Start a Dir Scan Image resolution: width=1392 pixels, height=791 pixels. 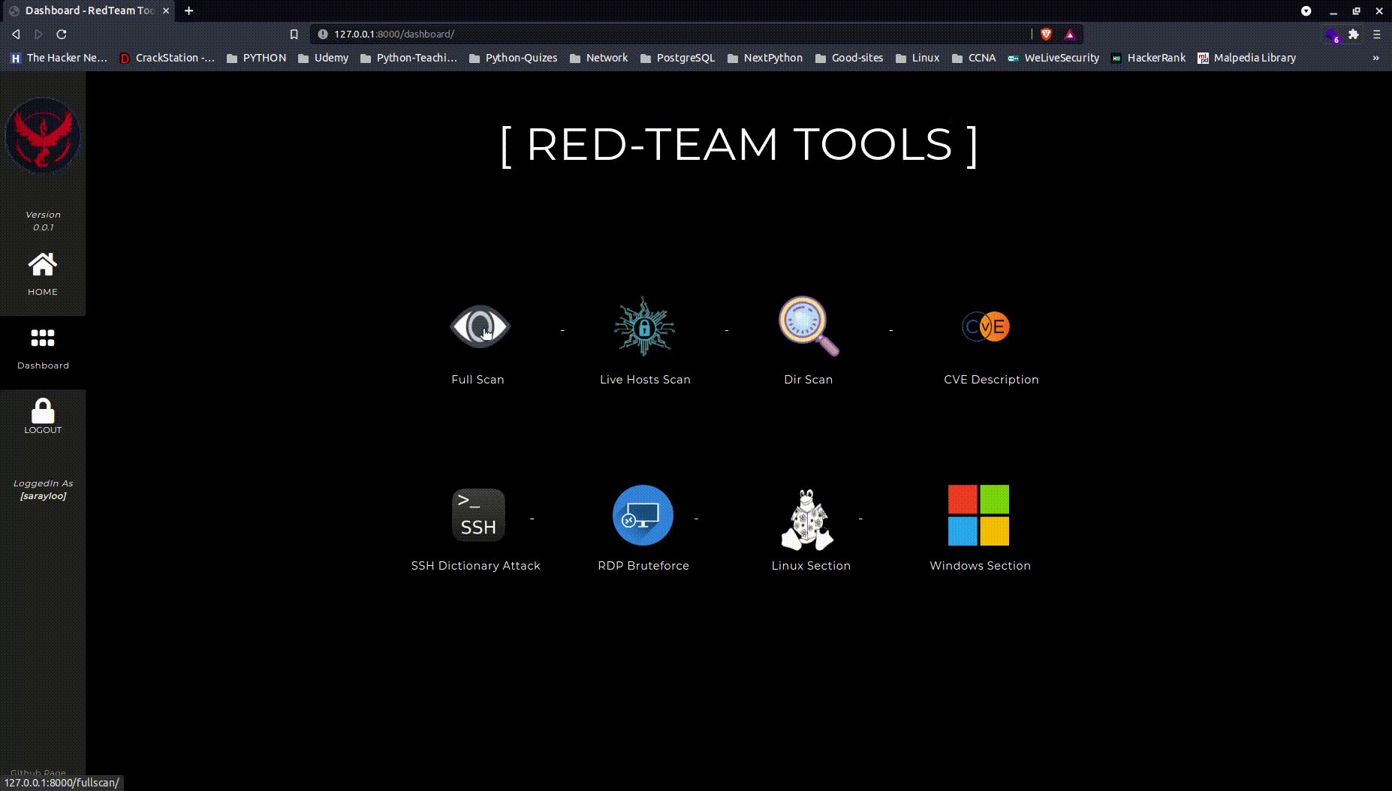click(x=807, y=326)
